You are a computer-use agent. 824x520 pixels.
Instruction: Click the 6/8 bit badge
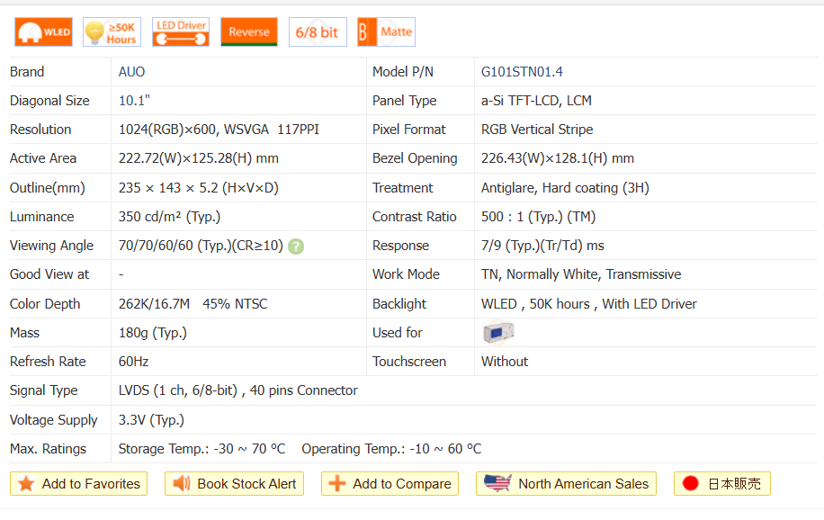[318, 32]
